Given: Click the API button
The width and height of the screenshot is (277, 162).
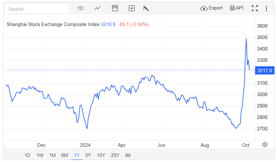Looking at the screenshot, I should (x=237, y=8).
